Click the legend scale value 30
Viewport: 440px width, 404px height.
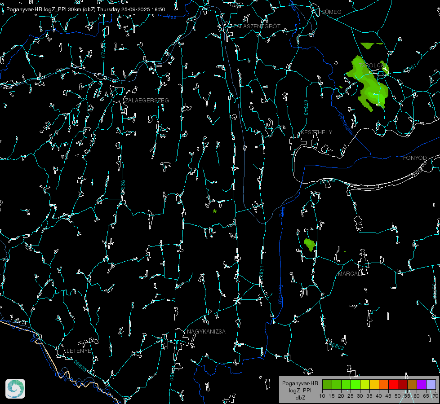[x=360, y=396]
